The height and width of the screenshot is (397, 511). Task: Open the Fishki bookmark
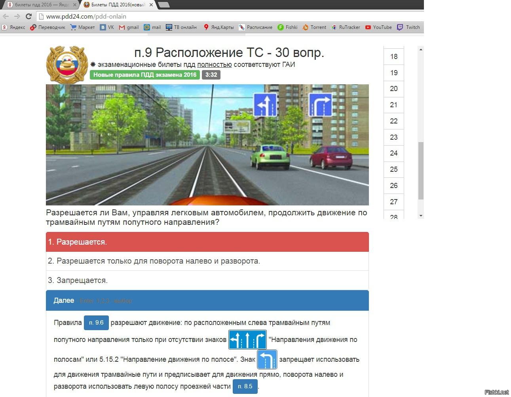tap(287, 27)
